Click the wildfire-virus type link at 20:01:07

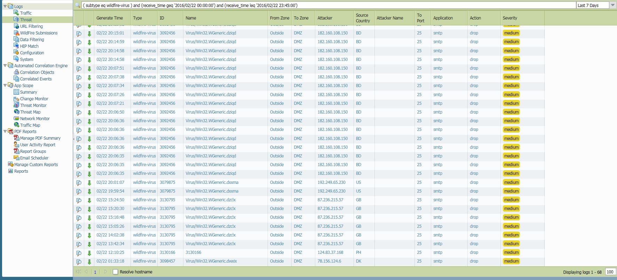(144, 182)
